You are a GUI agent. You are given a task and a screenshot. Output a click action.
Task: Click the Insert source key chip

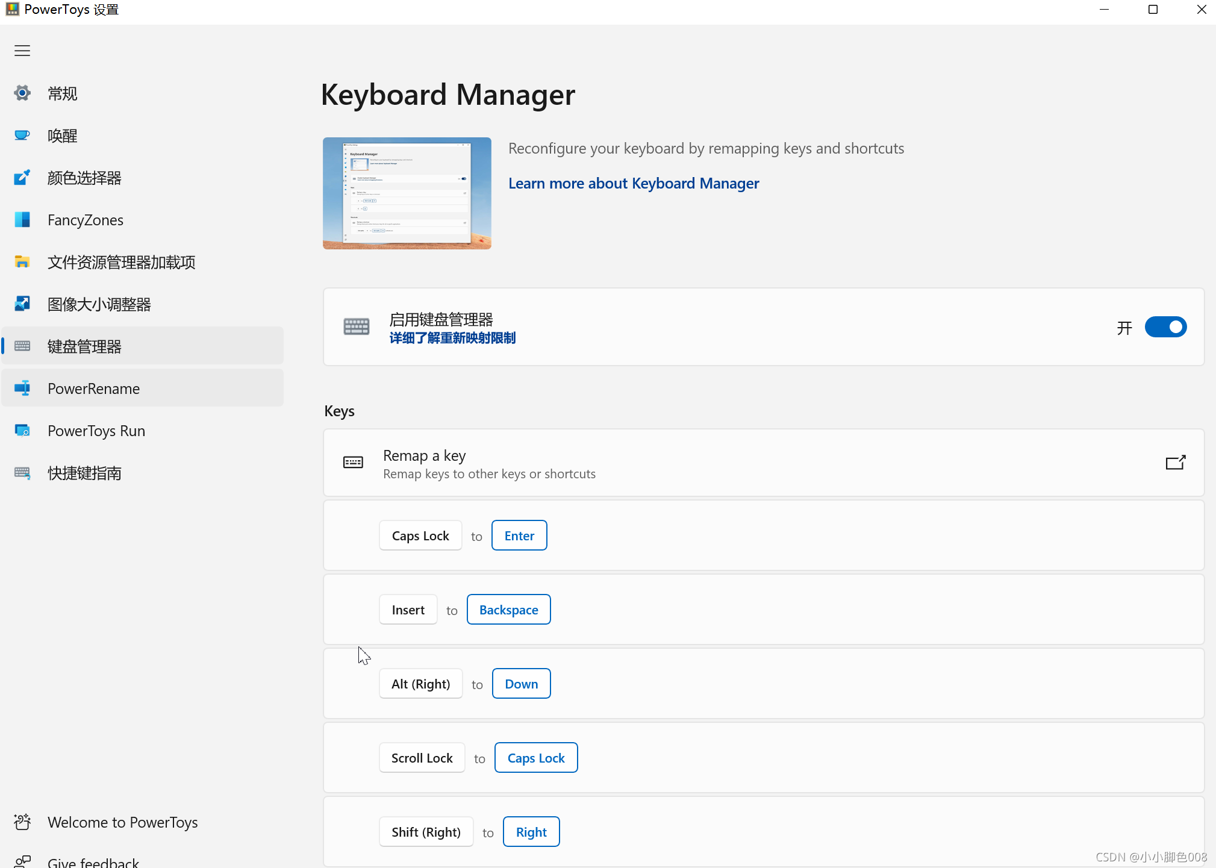(x=408, y=610)
